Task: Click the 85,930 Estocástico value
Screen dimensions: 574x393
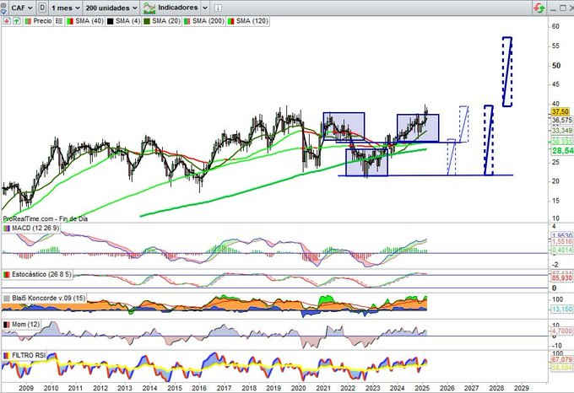Action: point(562,278)
